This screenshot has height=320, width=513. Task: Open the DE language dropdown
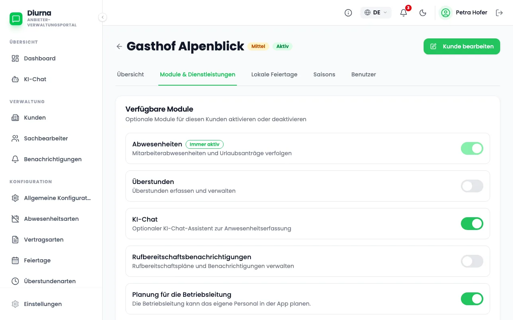tap(376, 13)
